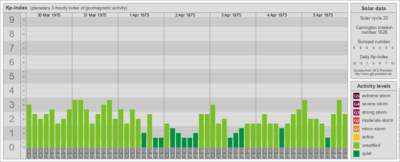The height and width of the screenshot is (162, 400).
Task: Click the daily Ap-index value '13'
Action: 361,63
